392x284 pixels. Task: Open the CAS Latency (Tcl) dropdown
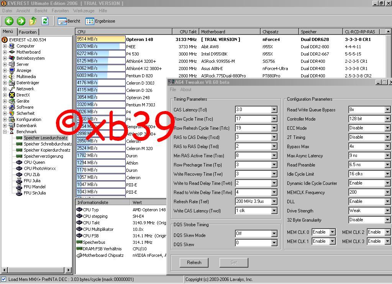(274, 109)
